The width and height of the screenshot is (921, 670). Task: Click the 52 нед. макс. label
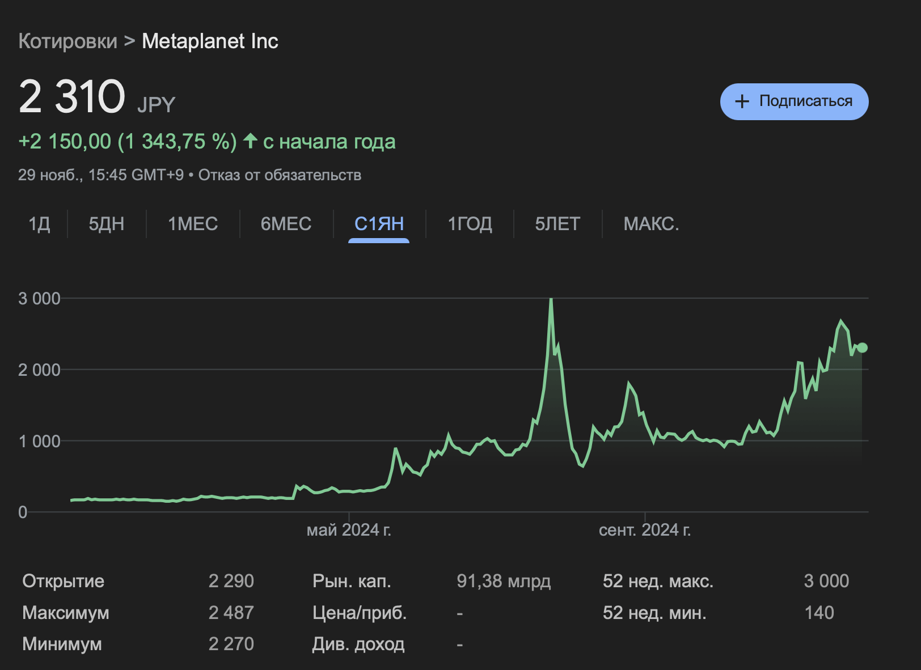(x=658, y=581)
